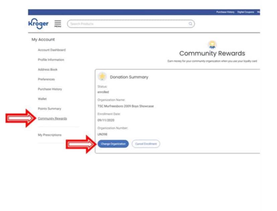277x211 pixels.
Task: Click the Enrollment Date label
Action: pos(109,114)
